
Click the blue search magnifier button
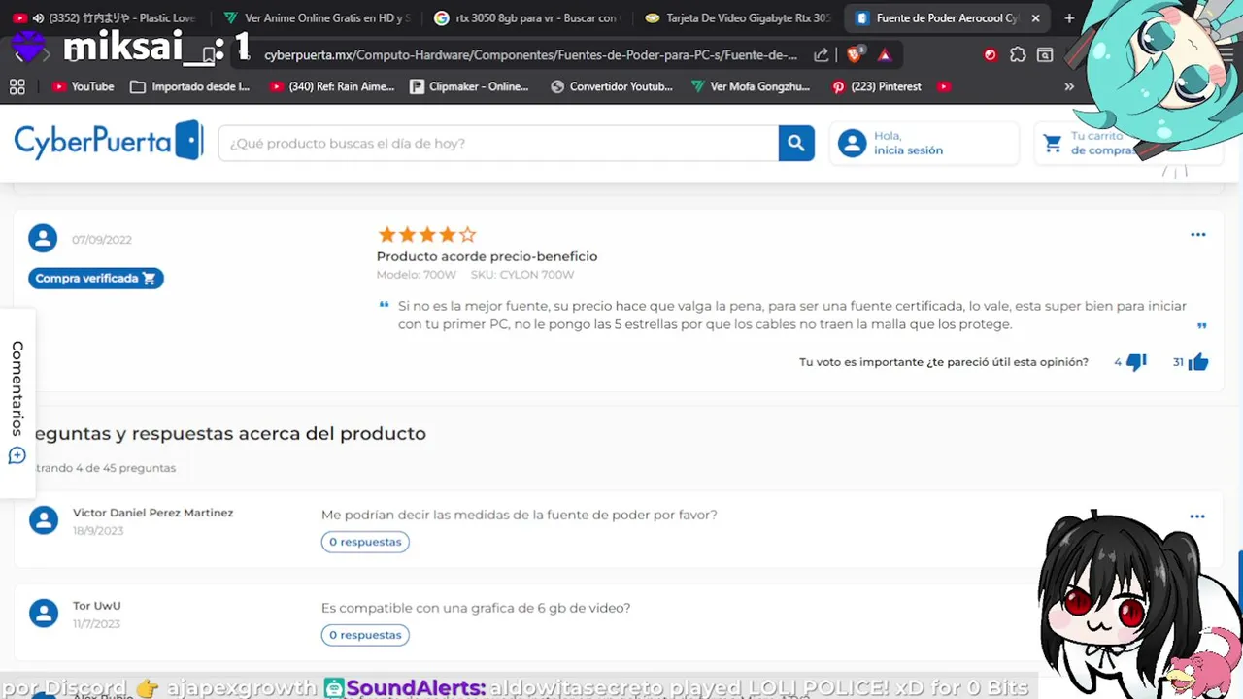pyautogui.click(x=796, y=143)
